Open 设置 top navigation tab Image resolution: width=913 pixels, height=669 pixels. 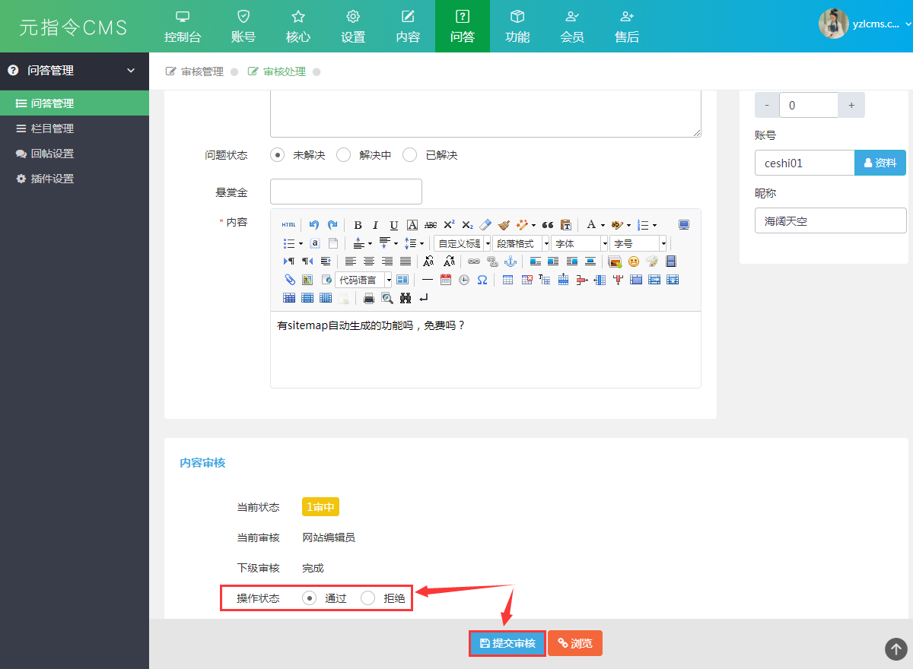tap(353, 27)
